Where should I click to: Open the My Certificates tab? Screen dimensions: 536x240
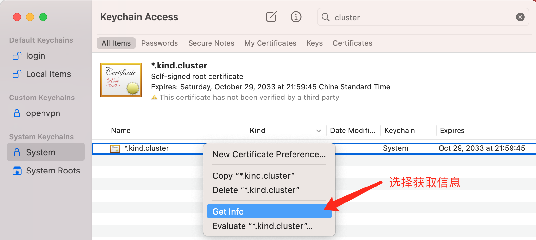tap(270, 43)
